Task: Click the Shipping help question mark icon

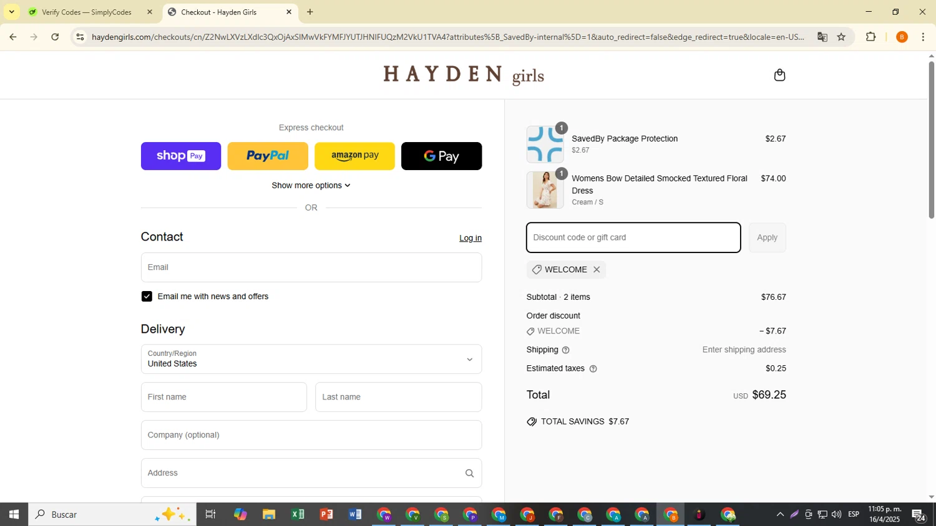Action: (x=565, y=350)
